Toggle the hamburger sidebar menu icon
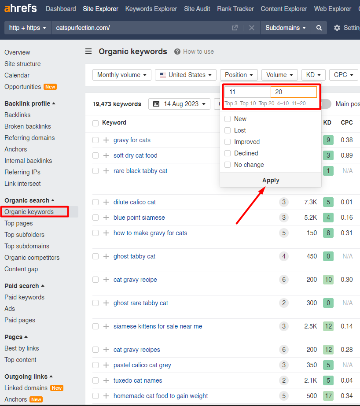This screenshot has height=406, width=360. click(x=88, y=51)
